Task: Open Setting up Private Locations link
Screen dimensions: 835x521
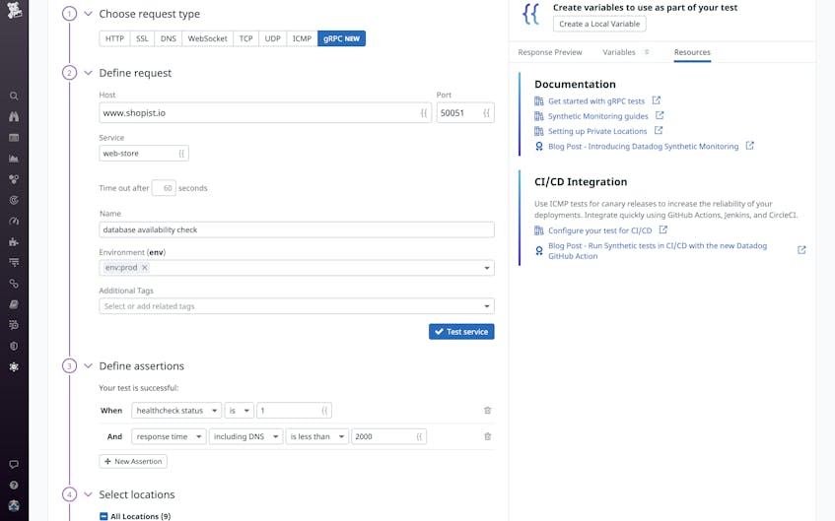Action: (597, 131)
